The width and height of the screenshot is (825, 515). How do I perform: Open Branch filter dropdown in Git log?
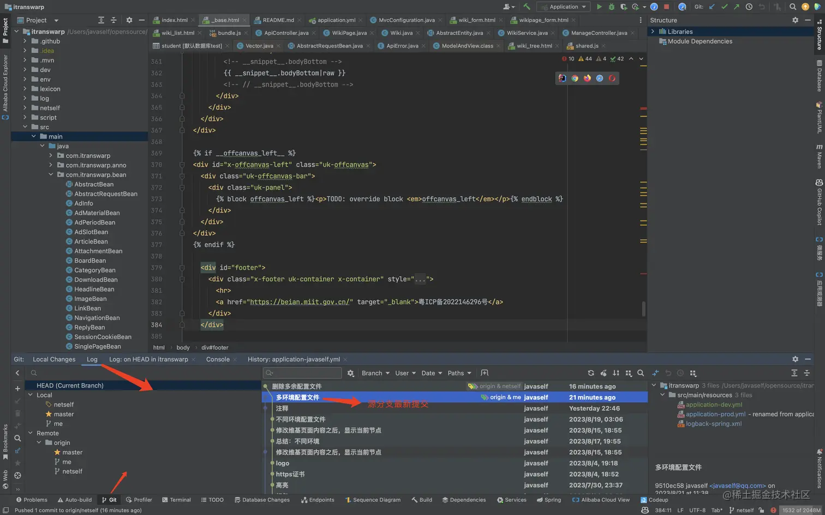click(375, 373)
